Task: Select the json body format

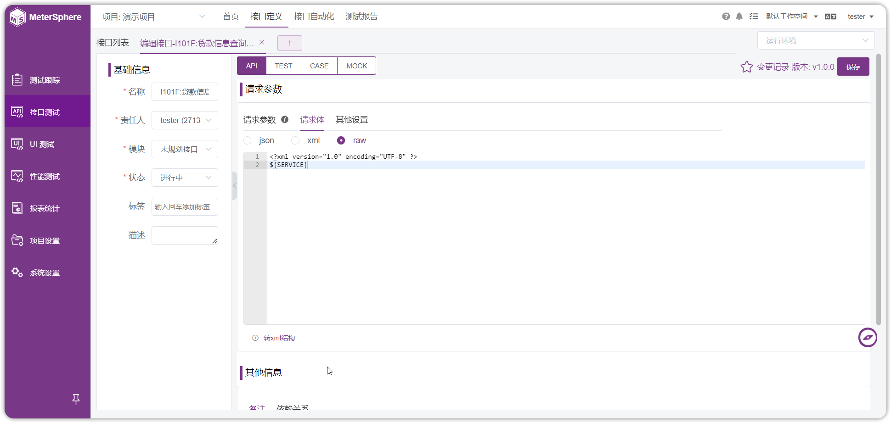Action: 248,140
